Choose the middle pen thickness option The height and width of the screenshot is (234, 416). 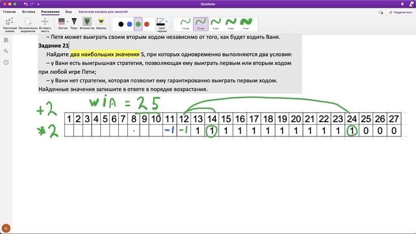(216, 24)
